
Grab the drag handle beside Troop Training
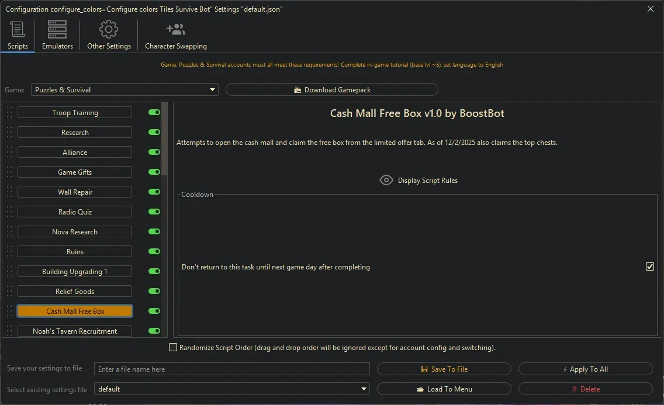(x=9, y=113)
